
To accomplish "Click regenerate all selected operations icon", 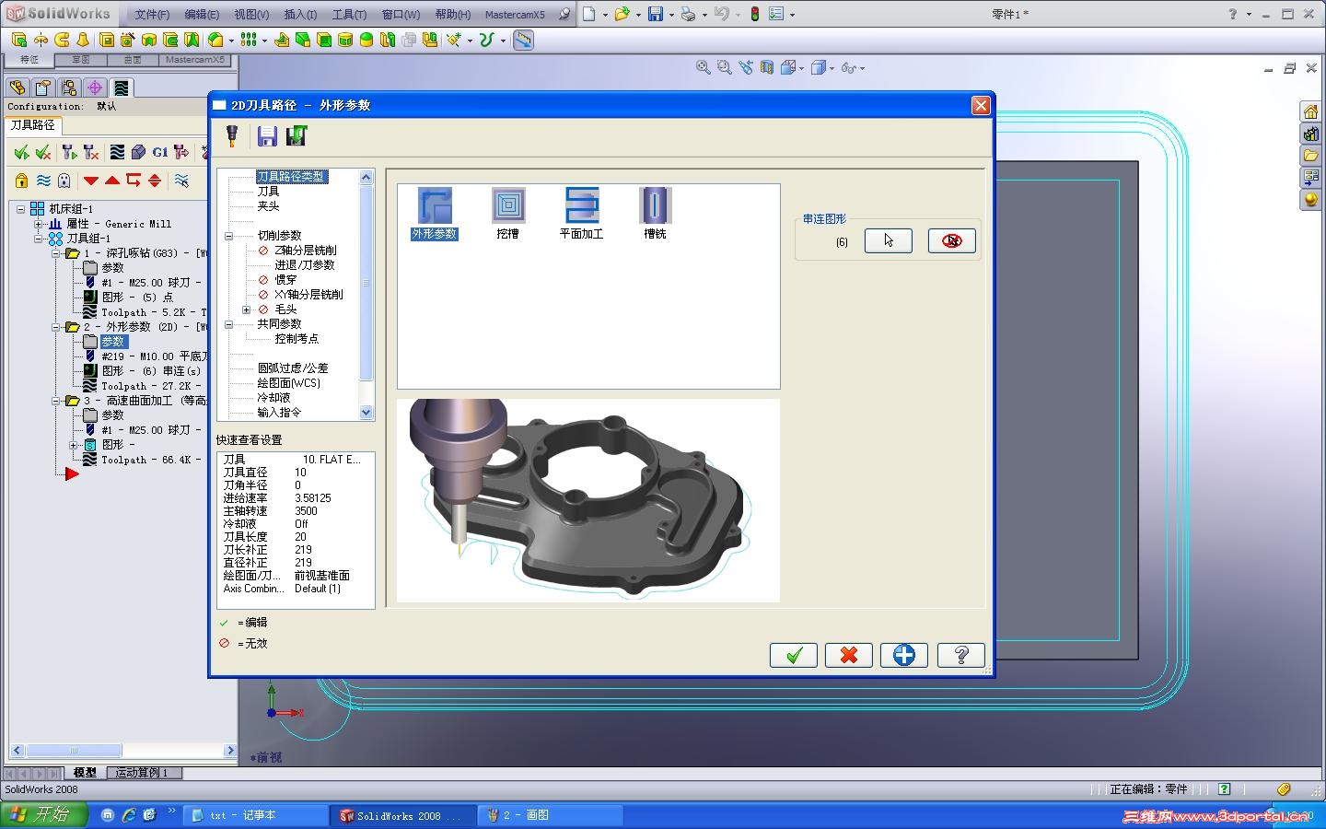I will click(69, 152).
